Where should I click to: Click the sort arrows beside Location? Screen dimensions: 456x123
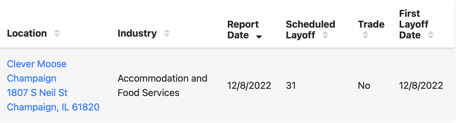pos(57,33)
